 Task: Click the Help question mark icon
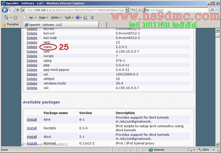tap(77, 17)
